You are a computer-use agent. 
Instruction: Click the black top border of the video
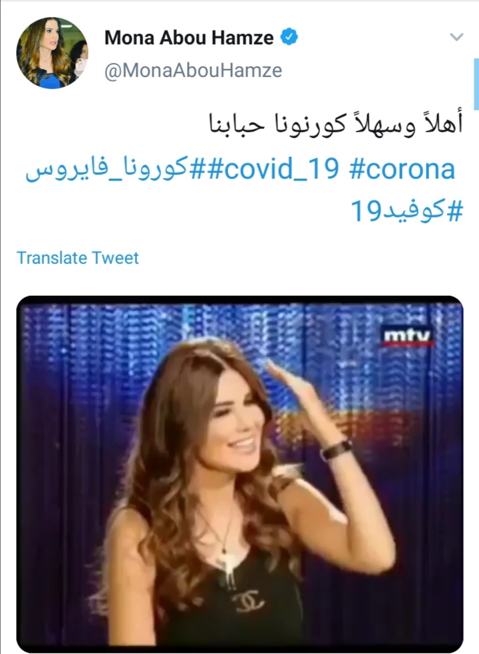pos(239,300)
